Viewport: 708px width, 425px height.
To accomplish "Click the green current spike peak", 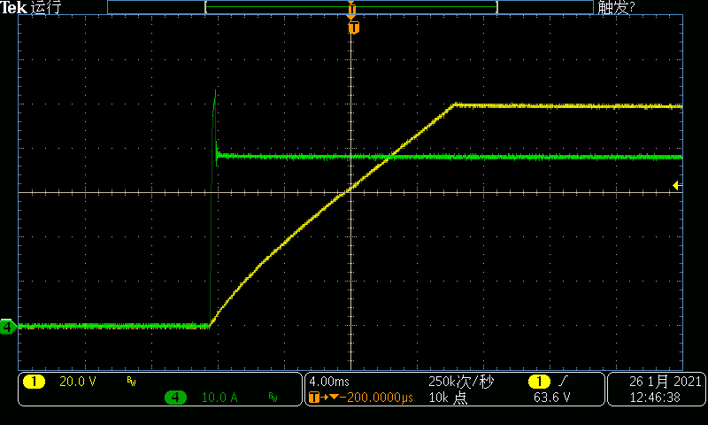I will 215,92.
